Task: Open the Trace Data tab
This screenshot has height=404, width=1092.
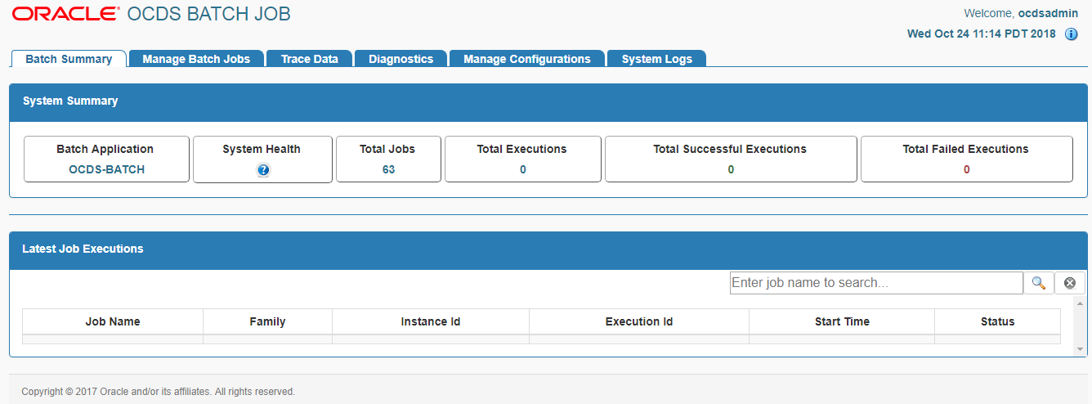Action: click(310, 59)
